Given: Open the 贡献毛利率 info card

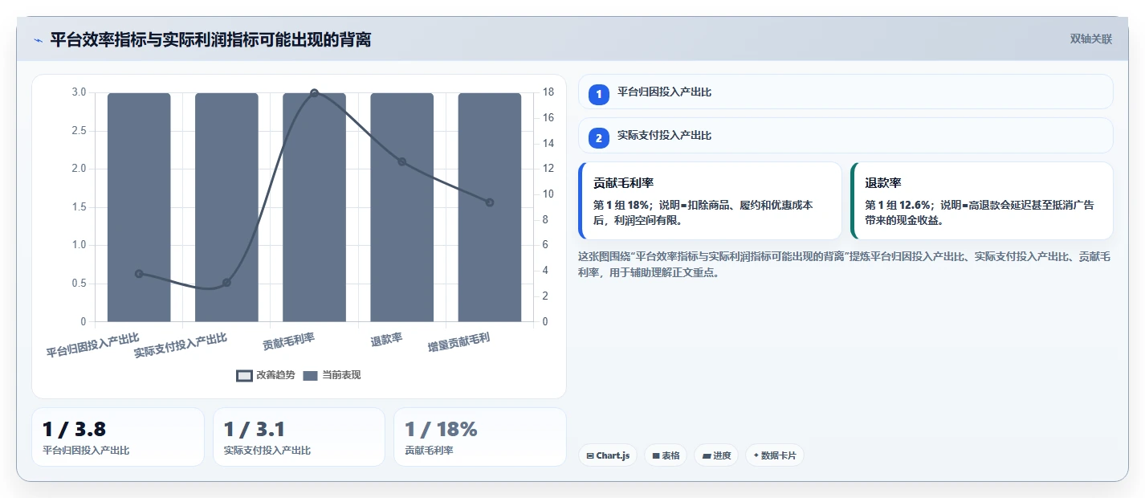Looking at the screenshot, I should point(710,201).
